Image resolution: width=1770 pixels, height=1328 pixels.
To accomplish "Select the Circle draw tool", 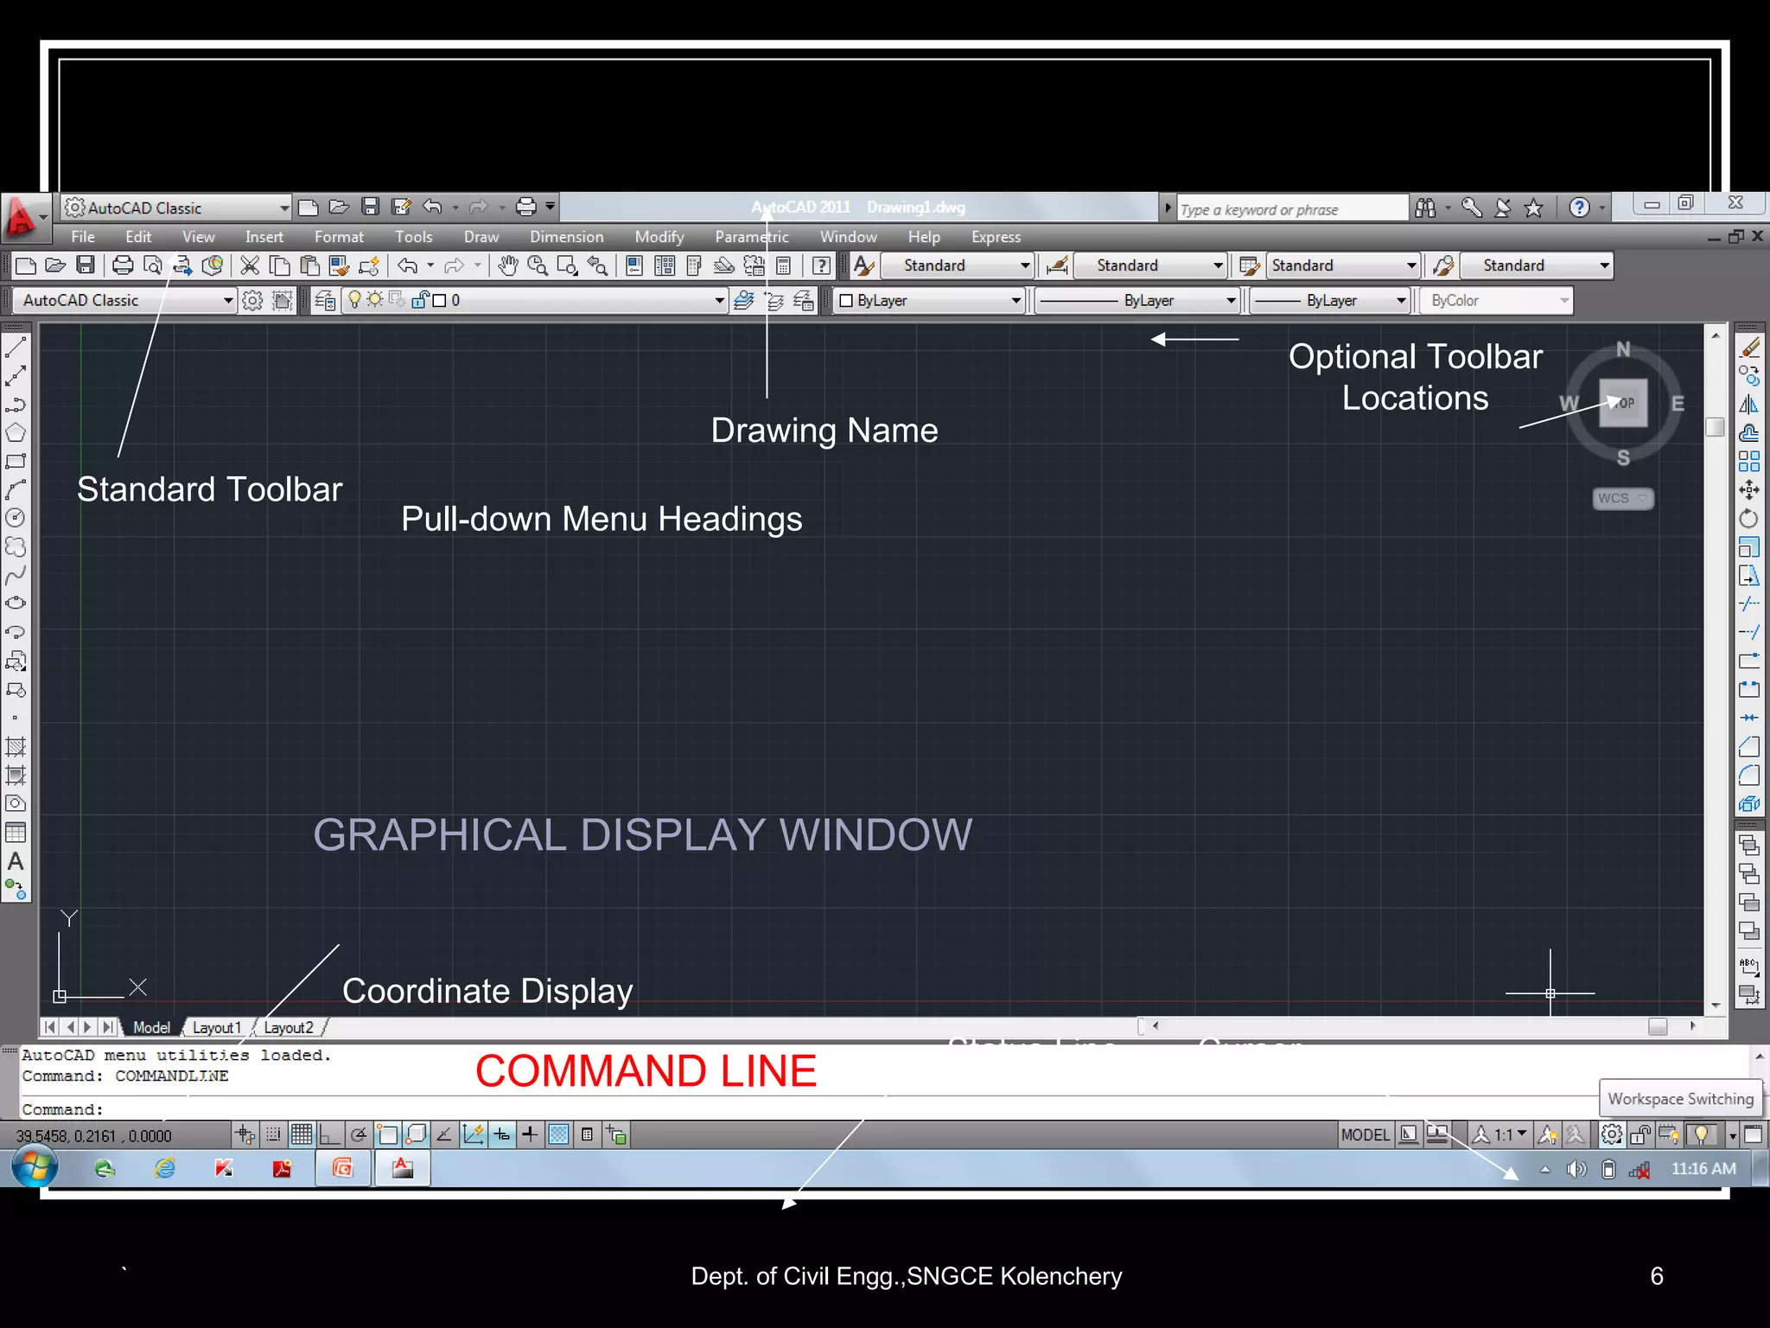I will click(x=16, y=518).
